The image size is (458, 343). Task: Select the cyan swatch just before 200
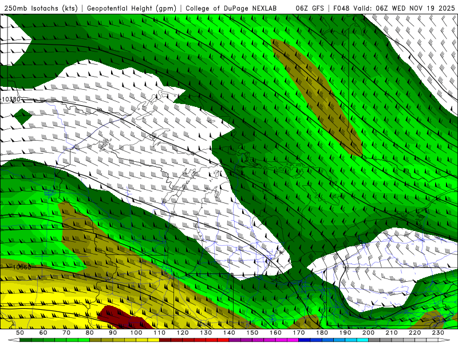coord(362,340)
